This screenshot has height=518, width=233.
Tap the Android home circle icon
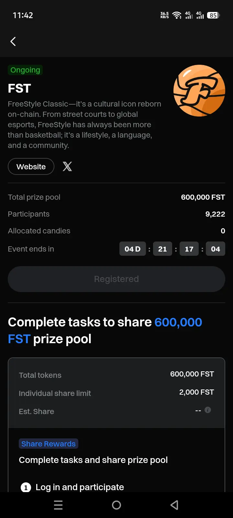(116, 505)
